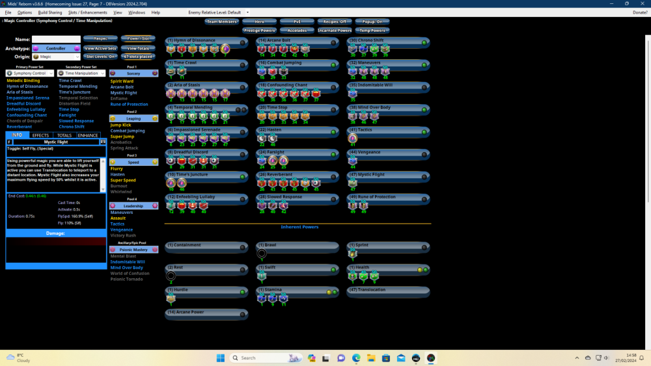Image resolution: width=651 pixels, height=366 pixels.
Task: Switch to the ENHANCE tab
Action: click(88, 135)
